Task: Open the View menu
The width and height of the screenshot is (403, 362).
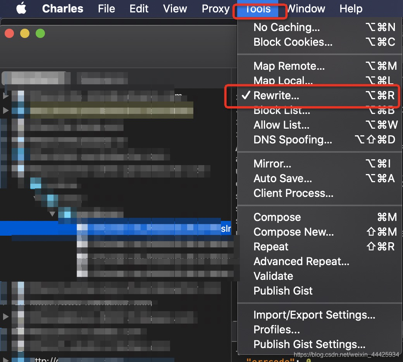Action: [175, 9]
